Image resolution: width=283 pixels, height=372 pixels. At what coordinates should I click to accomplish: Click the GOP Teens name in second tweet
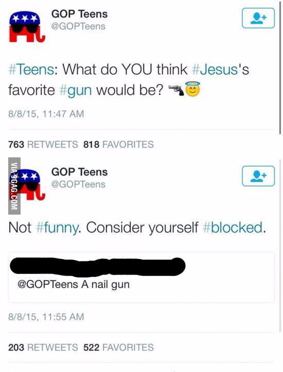pyautogui.click(x=80, y=172)
